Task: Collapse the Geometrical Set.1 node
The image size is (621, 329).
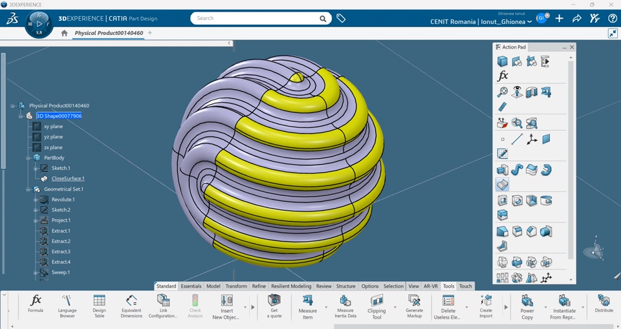Action: (28, 189)
